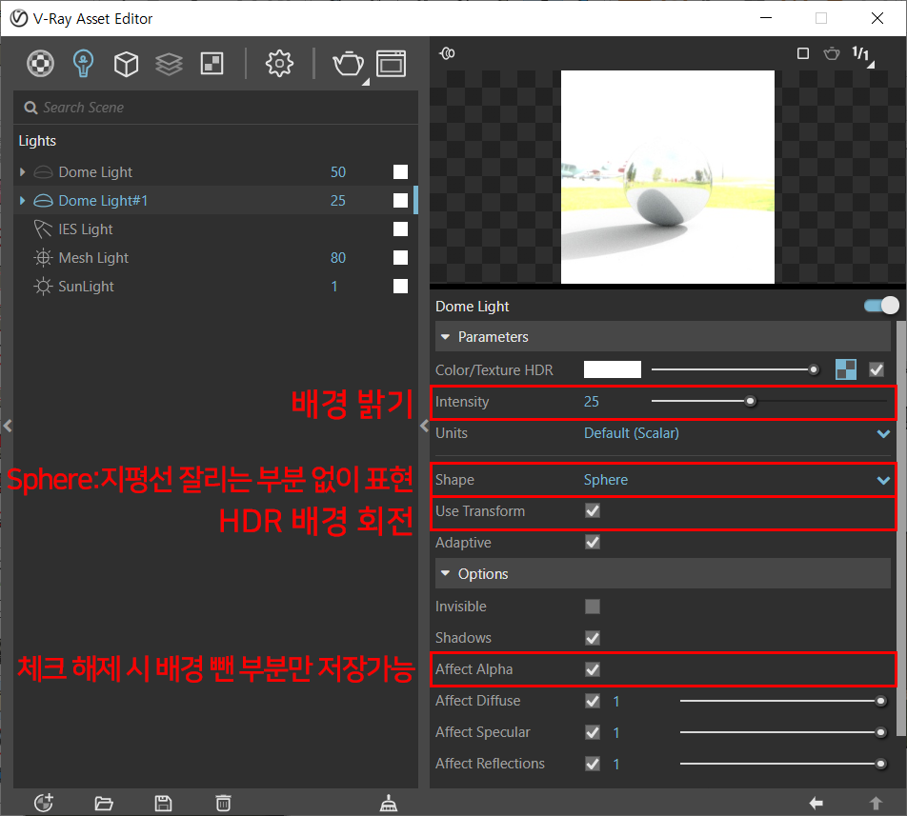Click the open folder import asset icon
The width and height of the screenshot is (907, 816).
click(104, 804)
